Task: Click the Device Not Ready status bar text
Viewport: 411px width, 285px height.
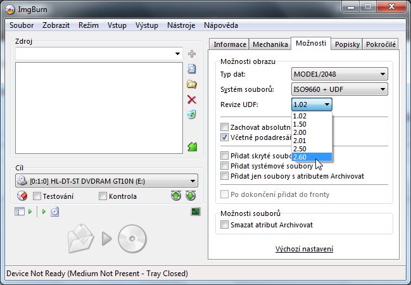Action: pos(97,274)
